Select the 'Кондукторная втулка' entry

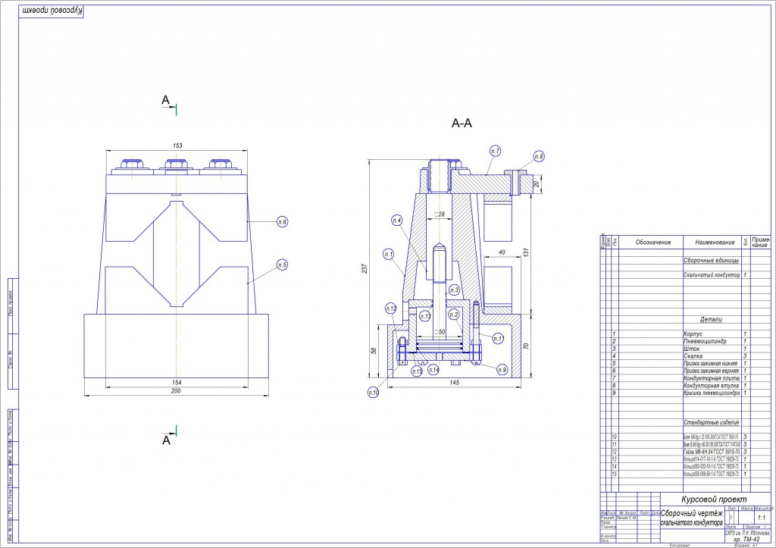(711, 386)
